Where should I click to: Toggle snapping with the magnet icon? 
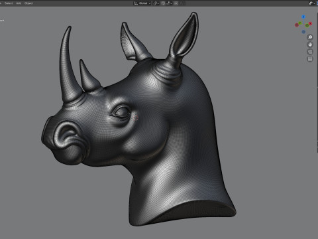point(163,3)
